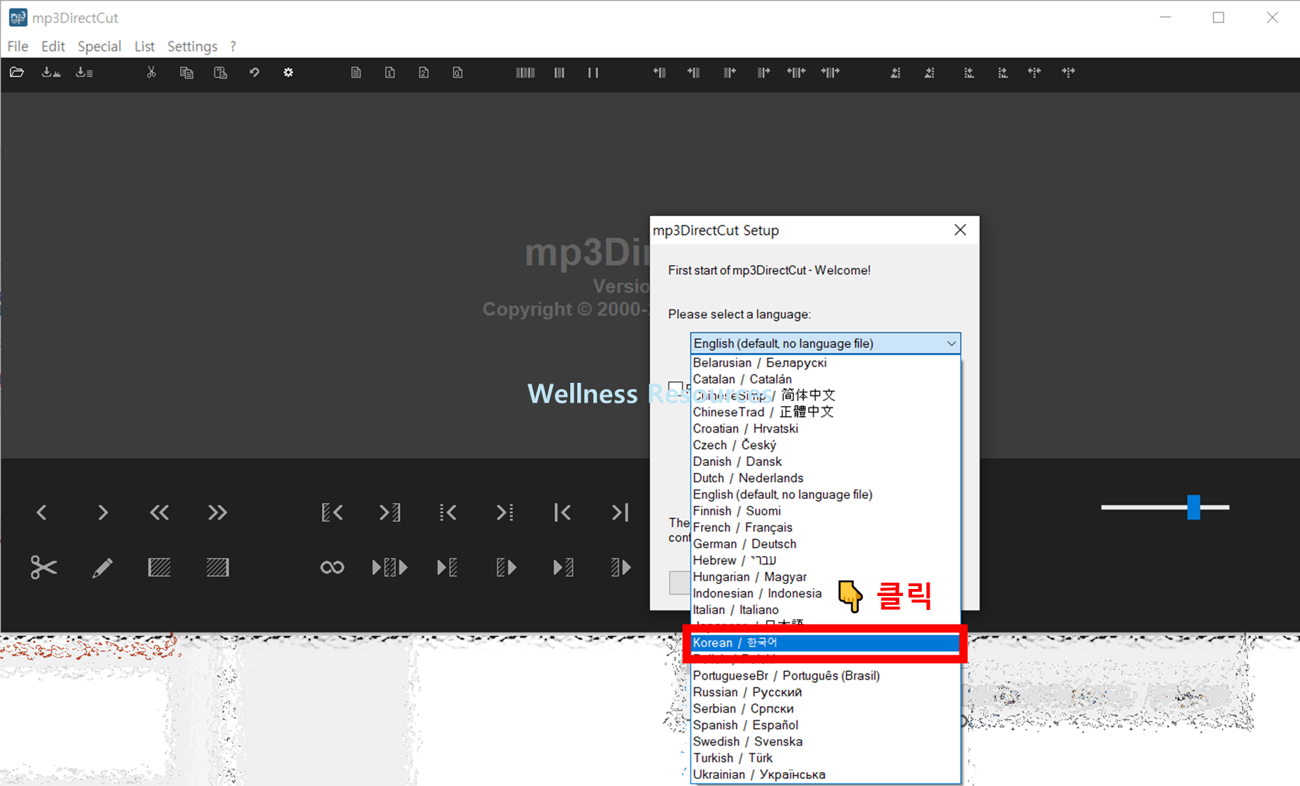
Task: Click the pause icon in the top toolbar
Action: click(593, 73)
